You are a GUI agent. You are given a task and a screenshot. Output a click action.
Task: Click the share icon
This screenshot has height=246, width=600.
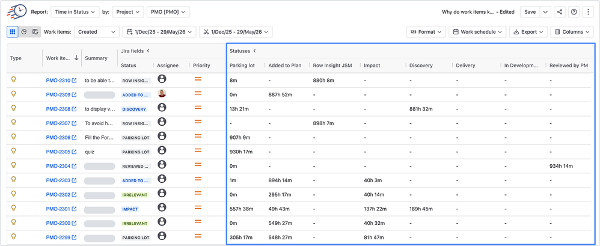(560, 12)
